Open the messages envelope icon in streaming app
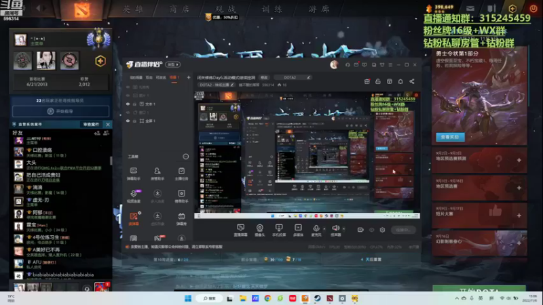543x305 pixels. 356,64
